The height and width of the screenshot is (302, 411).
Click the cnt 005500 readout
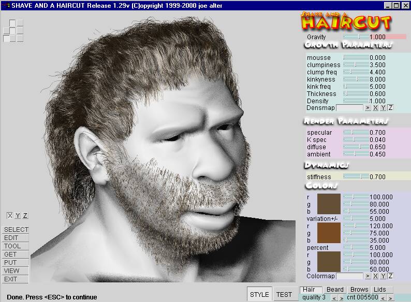point(362,297)
